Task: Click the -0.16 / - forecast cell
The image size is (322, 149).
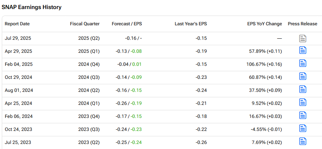Action: [134, 38]
